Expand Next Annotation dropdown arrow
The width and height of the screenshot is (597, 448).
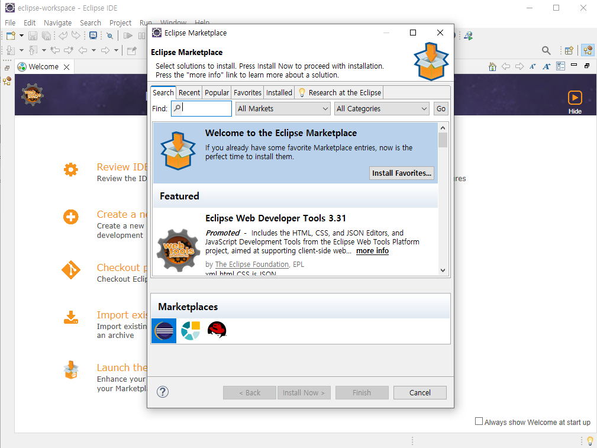(x=21, y=50)
